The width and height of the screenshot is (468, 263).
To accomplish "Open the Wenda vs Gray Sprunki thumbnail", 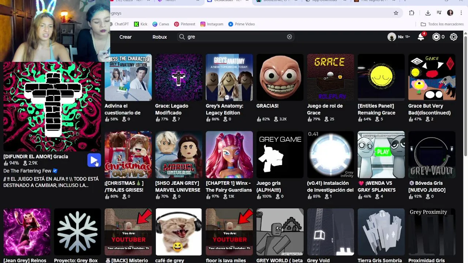I will pos(381,155).
